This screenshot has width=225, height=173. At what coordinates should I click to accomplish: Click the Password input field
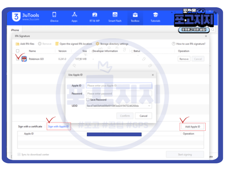(119, 93)
